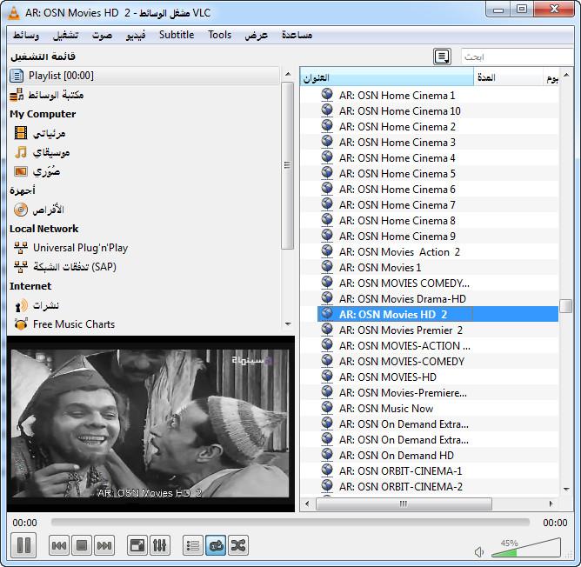
Task: Open نشرات podcasts item
Action: (37, 305)
